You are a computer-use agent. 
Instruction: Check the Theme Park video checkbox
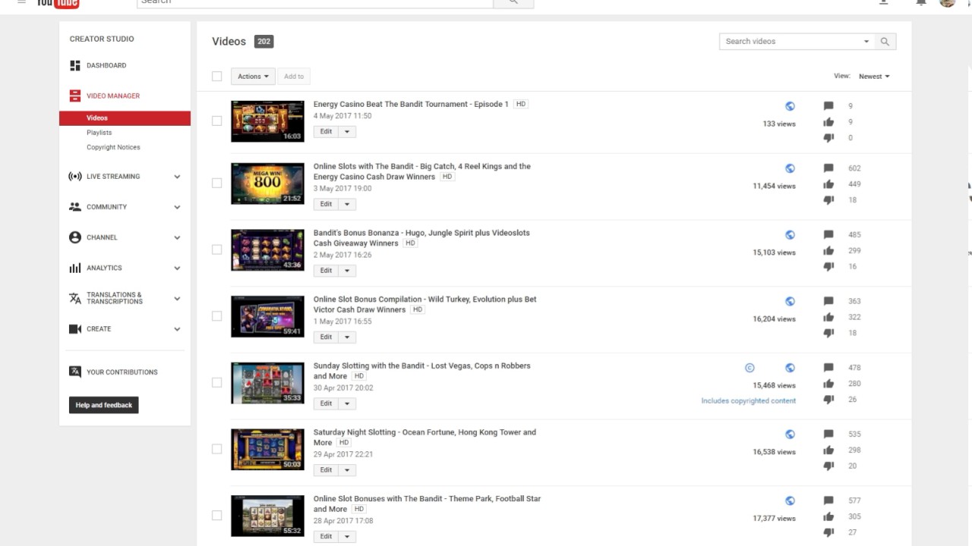[x=217, y=516]
